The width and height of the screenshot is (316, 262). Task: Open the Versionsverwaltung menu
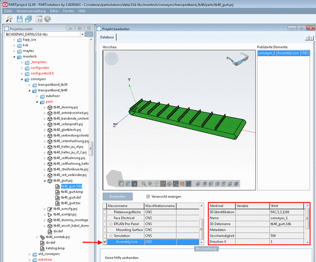[31, 11]
